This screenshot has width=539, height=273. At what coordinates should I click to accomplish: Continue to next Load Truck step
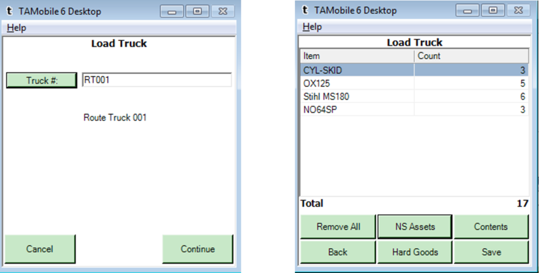197,249
